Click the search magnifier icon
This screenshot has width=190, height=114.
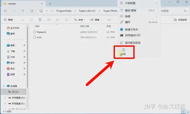point(185,11)
